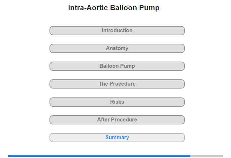The width and height of the screenshot is (231, 158).
Task: Choose Risks from the module menu
Action: pyautogui.click(x=117, y=102)
